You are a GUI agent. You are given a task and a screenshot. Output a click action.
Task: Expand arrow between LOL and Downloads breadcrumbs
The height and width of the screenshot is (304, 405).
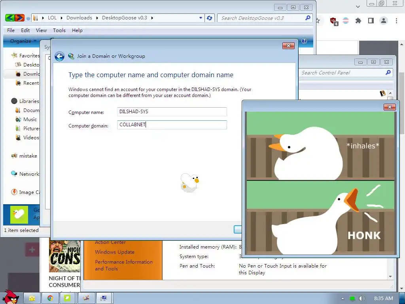pyautogui.click(x=61, y=18)
